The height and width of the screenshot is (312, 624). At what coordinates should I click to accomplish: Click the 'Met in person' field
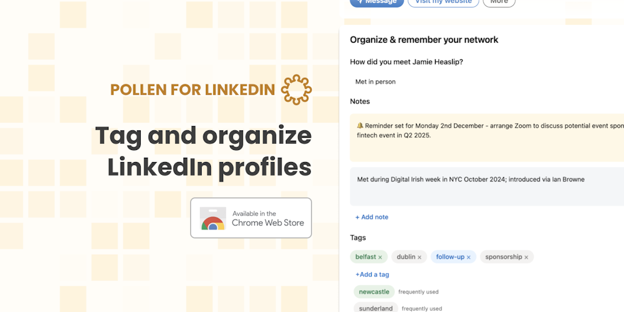coord(376,82)
